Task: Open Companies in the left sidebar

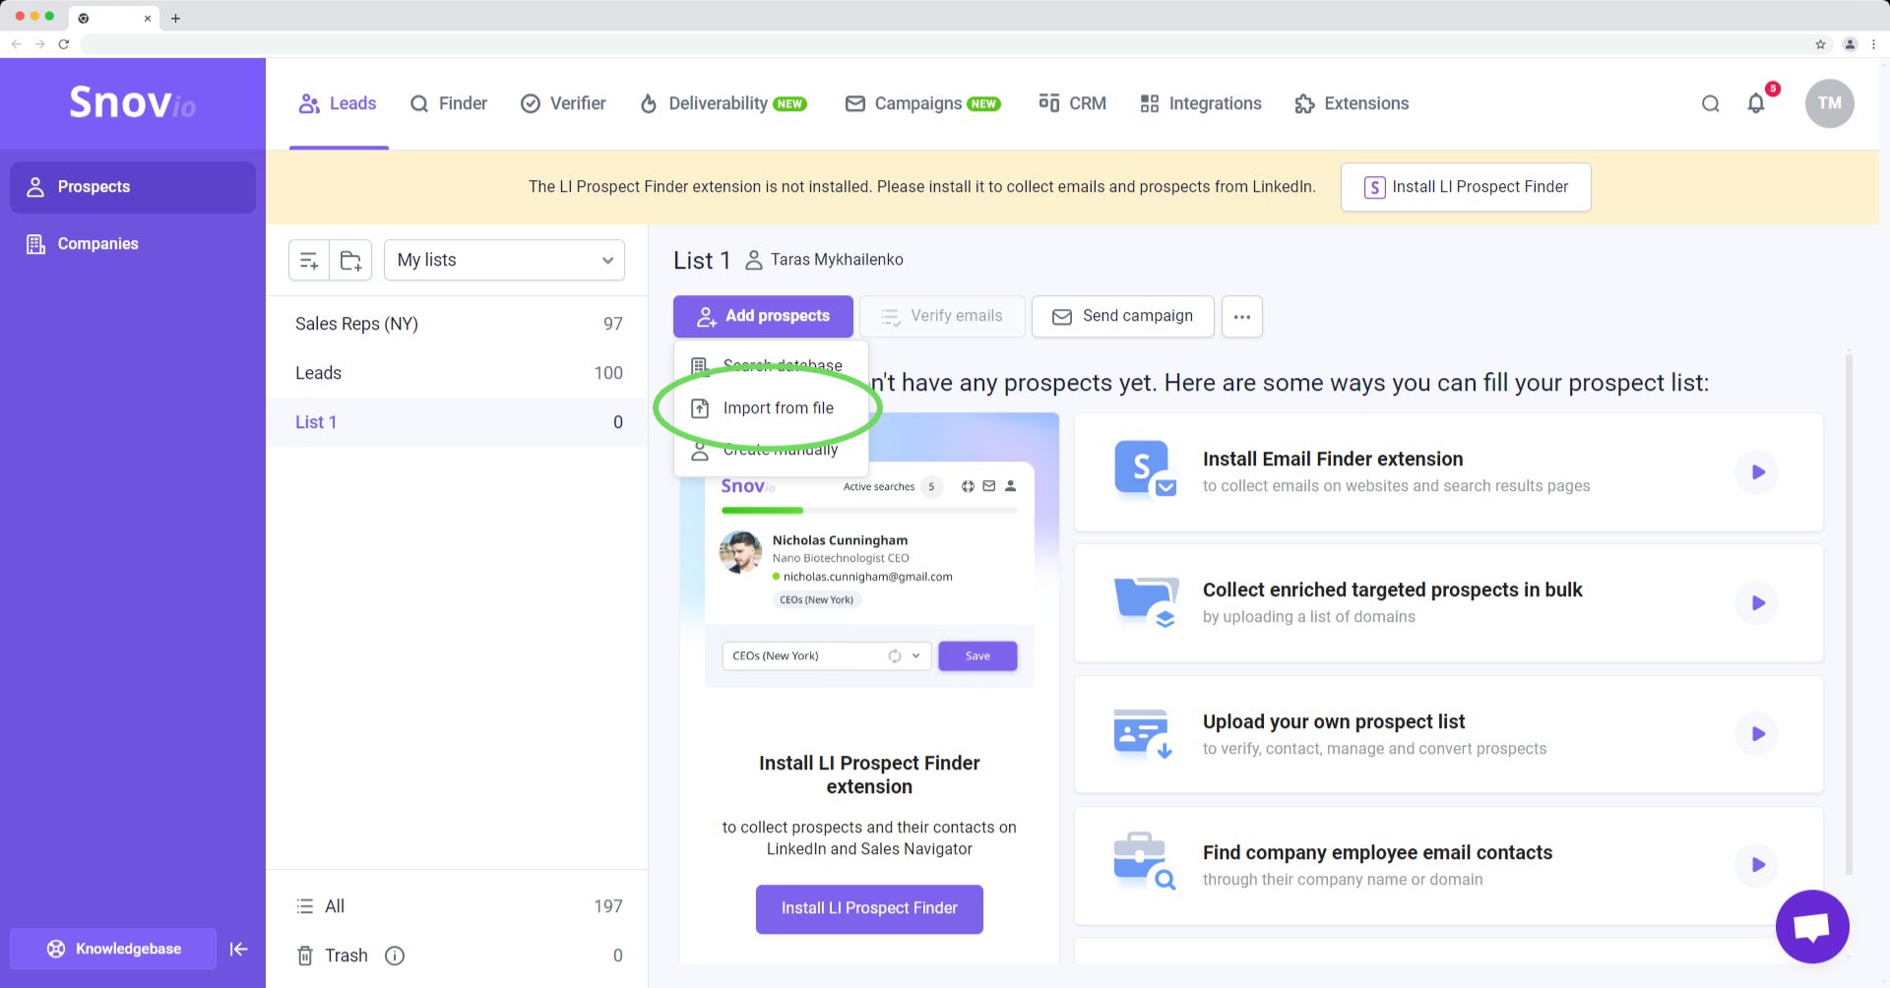Action: pyautogui.click(x=97, y=244)
